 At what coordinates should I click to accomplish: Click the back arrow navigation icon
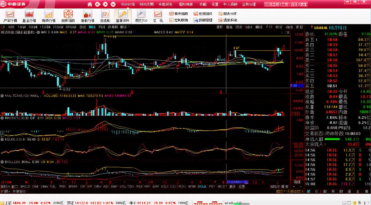point(98,4)
